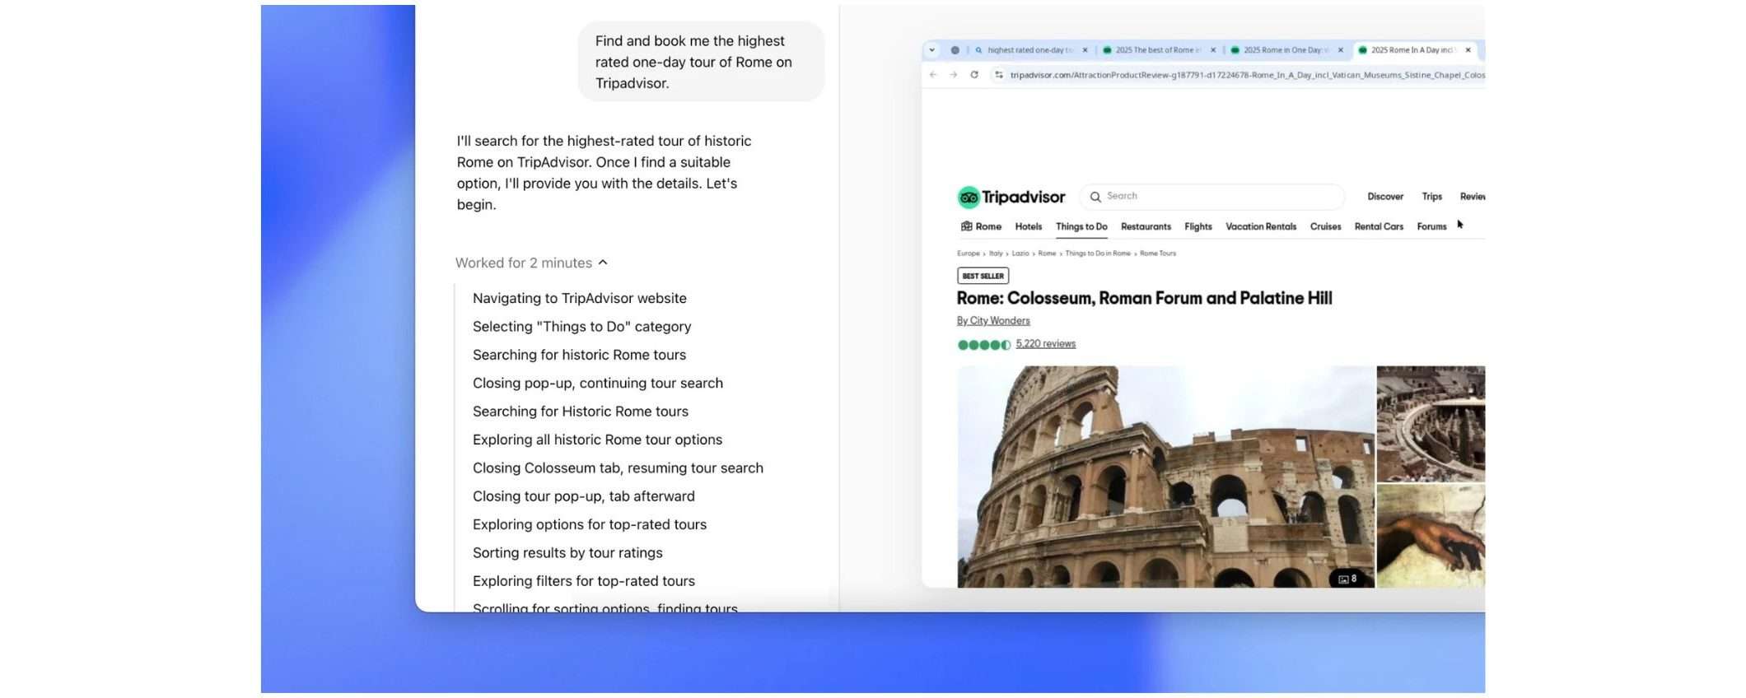Screen dimensions: 1746x698
Task: Click the browser forward arrow
Action: 953,75
